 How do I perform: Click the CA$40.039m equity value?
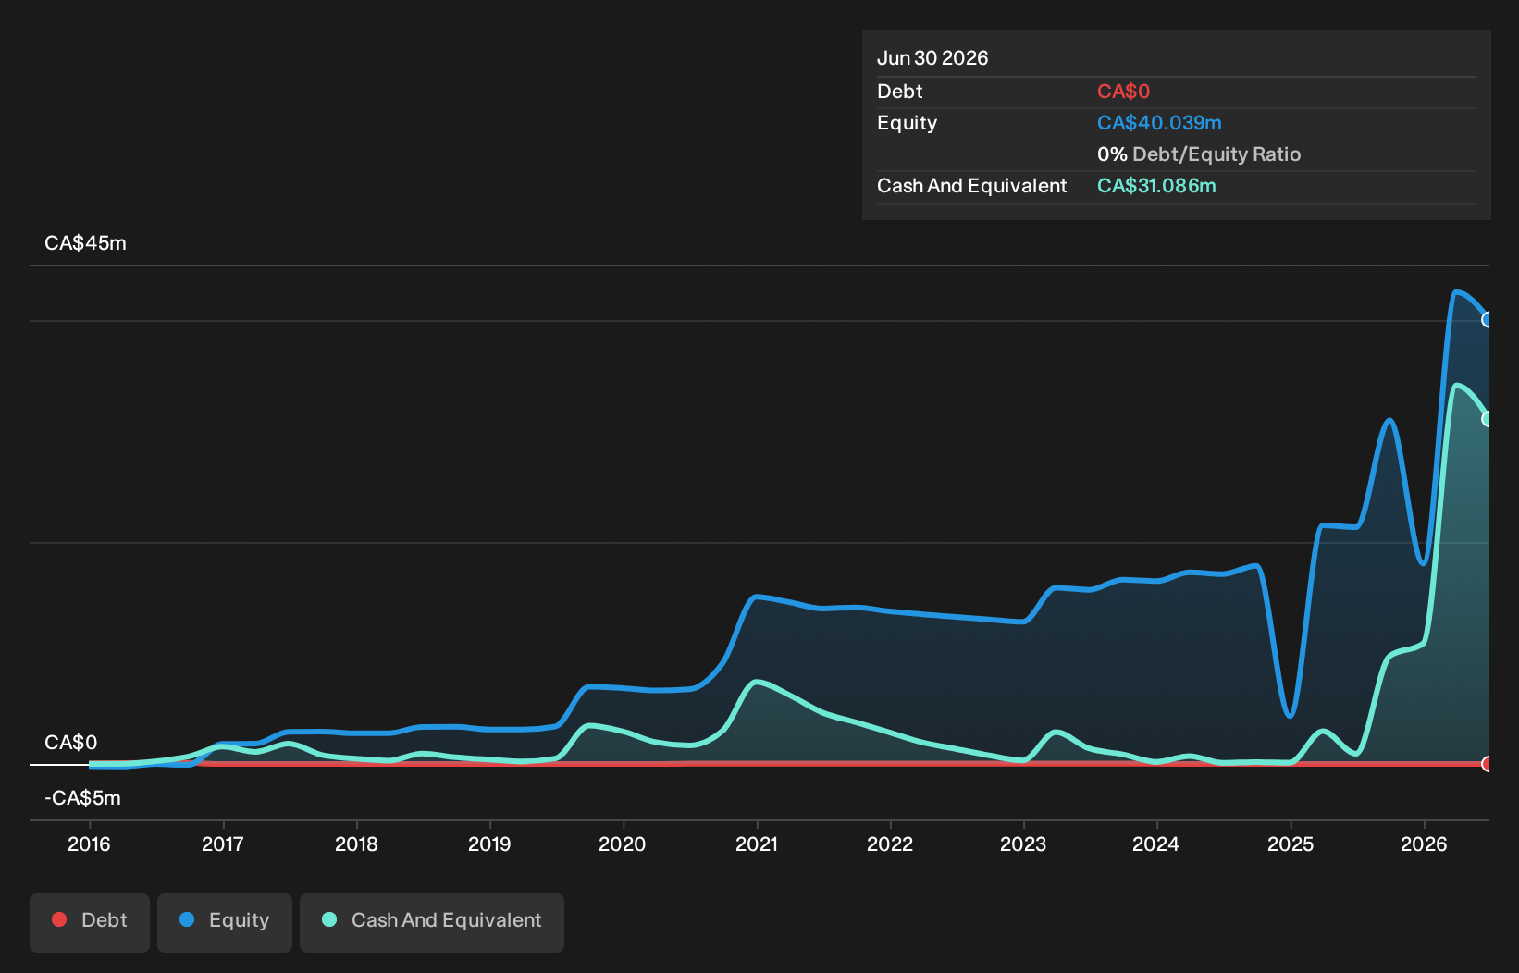point(1159,123)
